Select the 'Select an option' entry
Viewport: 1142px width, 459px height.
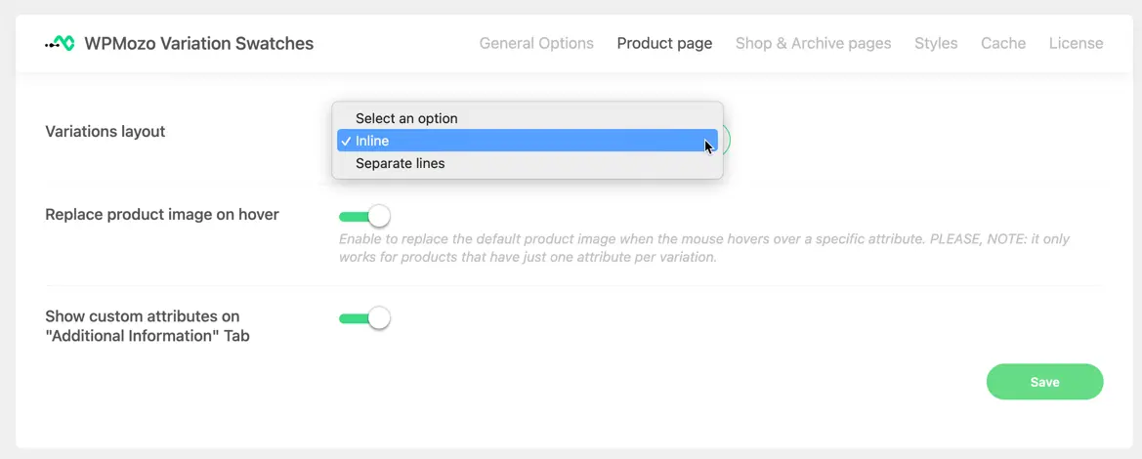(x=406, y=118)
